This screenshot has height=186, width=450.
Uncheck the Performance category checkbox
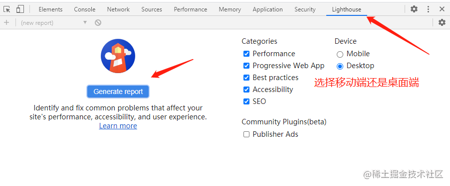[x=246, y=54]
